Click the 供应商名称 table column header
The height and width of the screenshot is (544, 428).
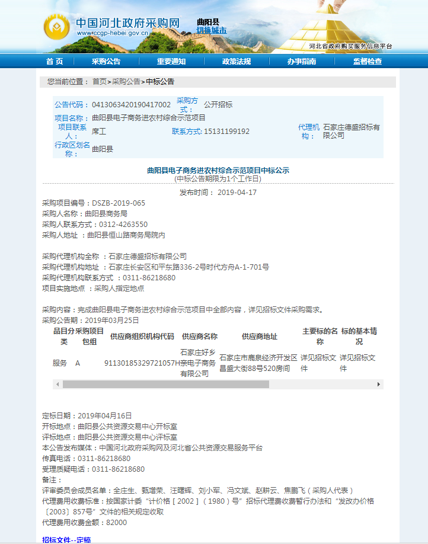coord(199,337)
